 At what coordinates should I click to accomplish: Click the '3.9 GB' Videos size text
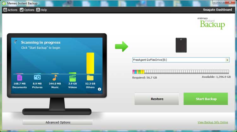(73, 84)
